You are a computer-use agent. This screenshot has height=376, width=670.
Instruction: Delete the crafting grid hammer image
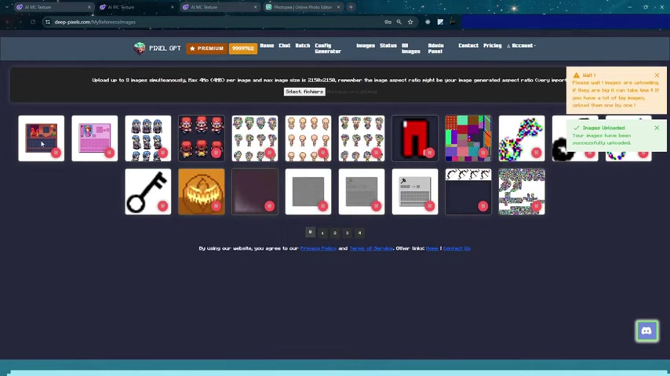click(x=429, y=206)
